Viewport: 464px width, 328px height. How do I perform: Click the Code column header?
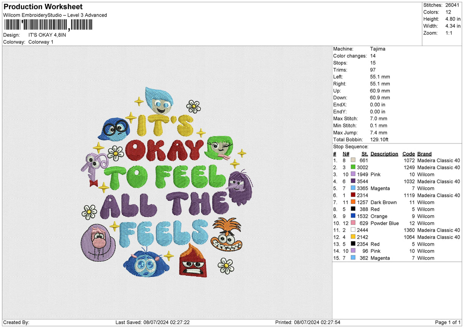[408, 154]
